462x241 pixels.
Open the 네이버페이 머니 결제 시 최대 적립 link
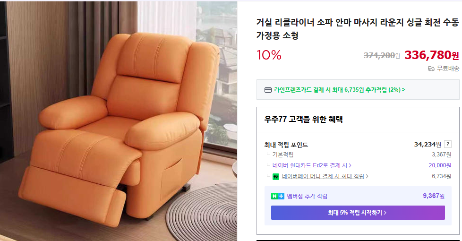(323, 177)
